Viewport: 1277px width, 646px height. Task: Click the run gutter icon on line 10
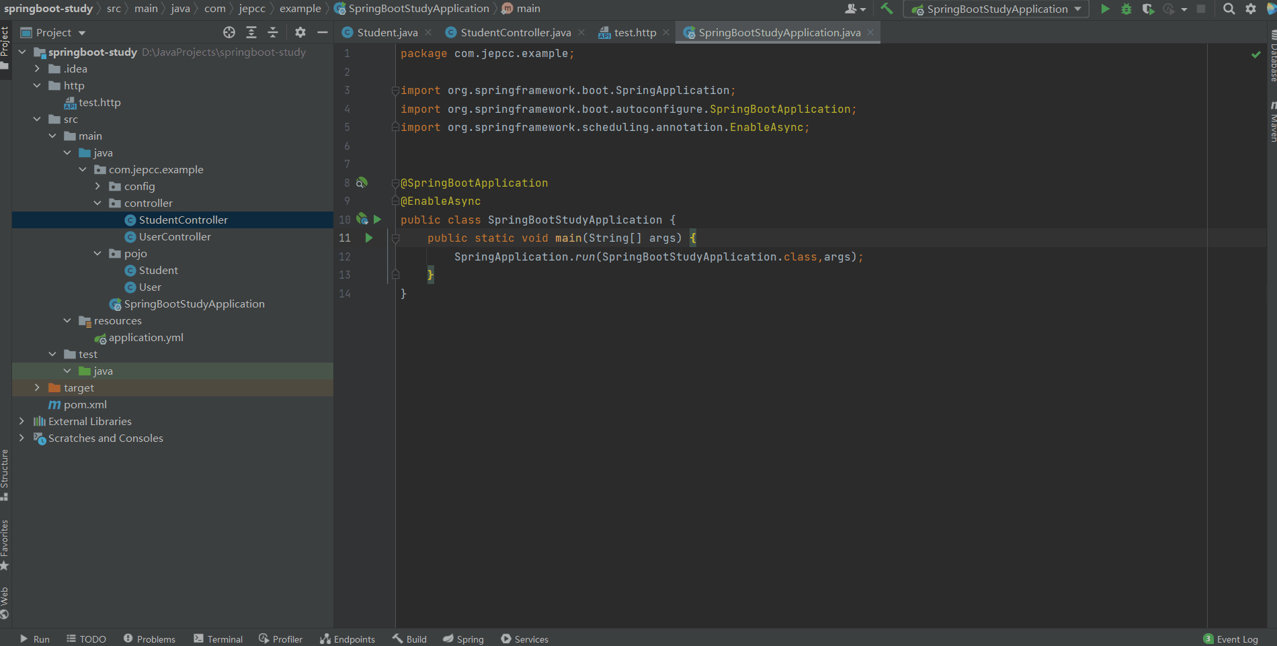tap(377, 219)
